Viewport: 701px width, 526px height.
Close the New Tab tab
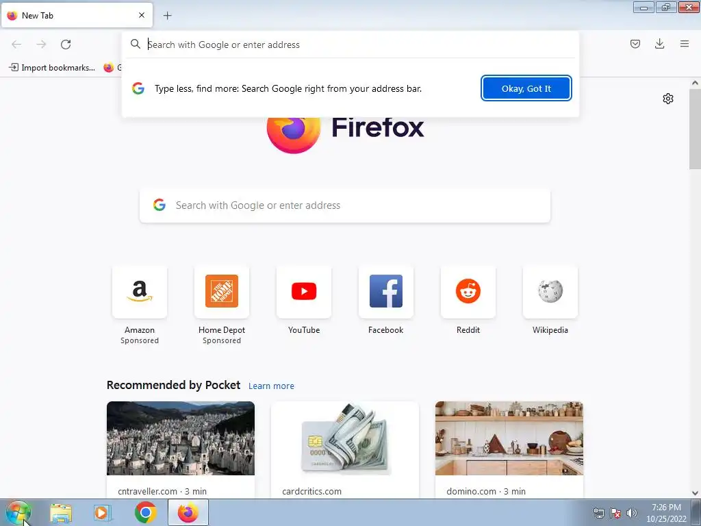coord(142,15)
